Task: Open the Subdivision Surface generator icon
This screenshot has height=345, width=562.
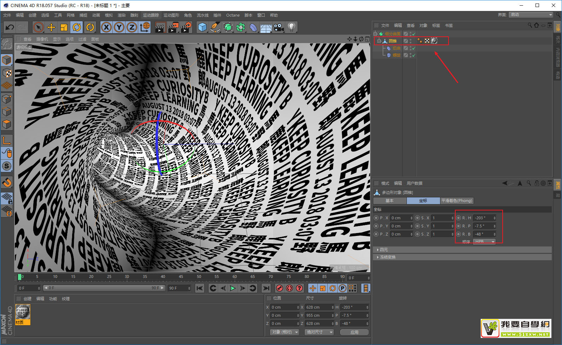Action: 228,27
